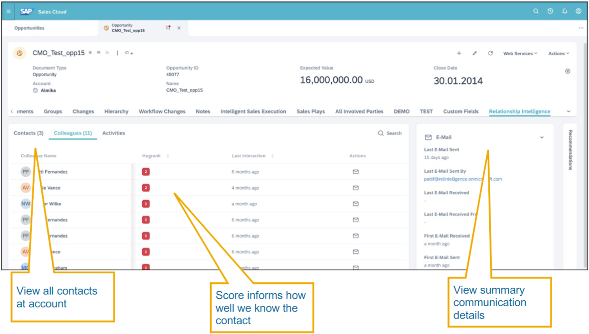This screenshot has height=334, width=589.
Task: Sort by the Last Interaction column
Action: pos(253,156)
